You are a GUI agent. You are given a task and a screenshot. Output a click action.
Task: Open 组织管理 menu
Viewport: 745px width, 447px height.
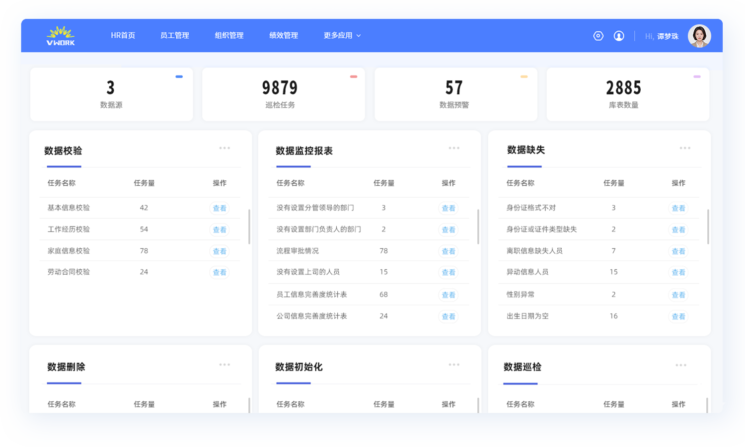229,36
